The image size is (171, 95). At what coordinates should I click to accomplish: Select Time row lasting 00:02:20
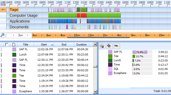(47, 70)
